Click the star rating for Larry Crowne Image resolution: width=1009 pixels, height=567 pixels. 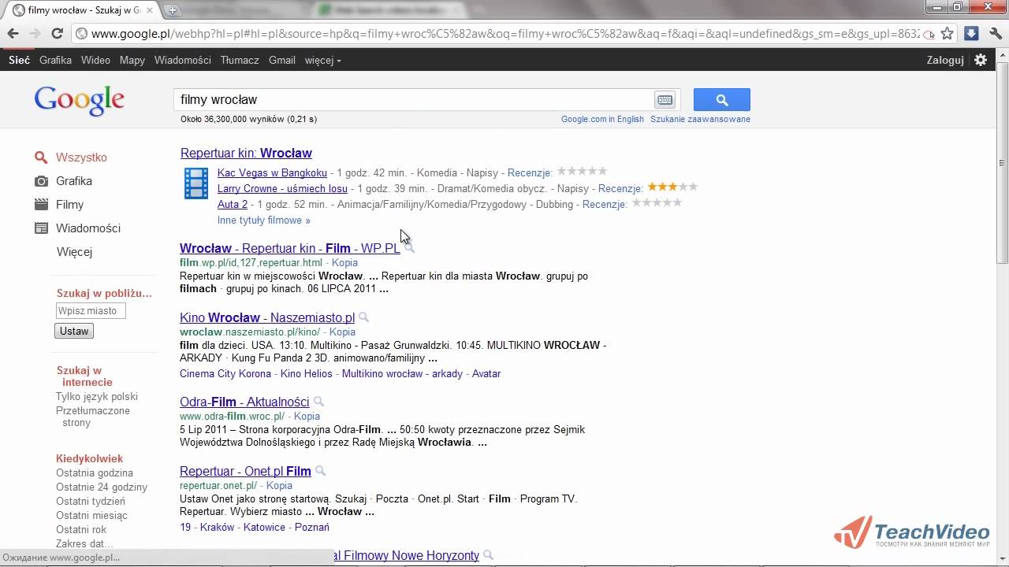(672, 187)
